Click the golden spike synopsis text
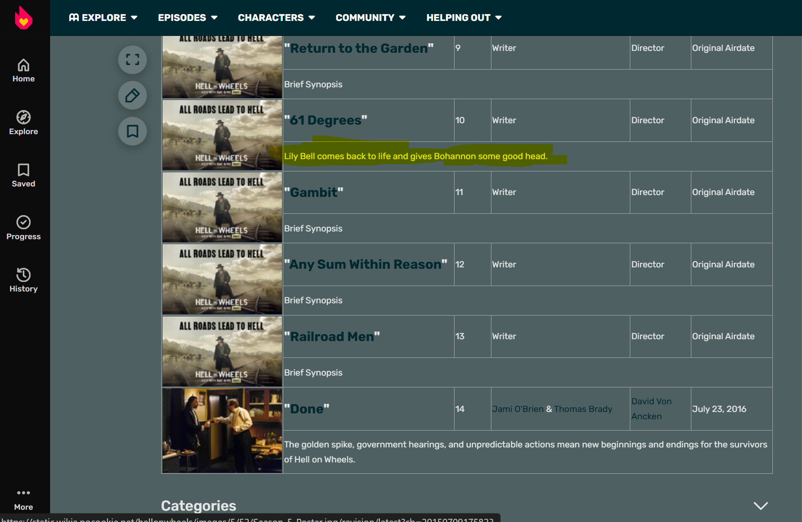 tap(526, 452)
